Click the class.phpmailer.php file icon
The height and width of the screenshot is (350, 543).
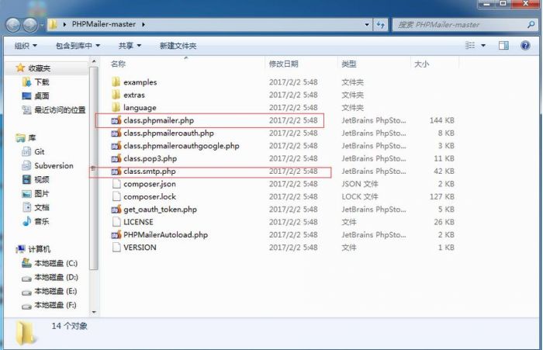pos(116,120)
